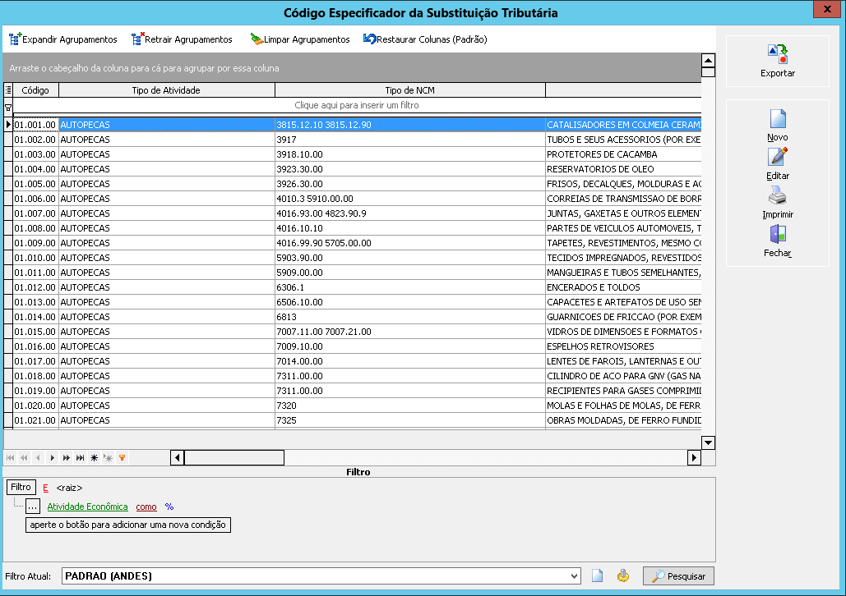Viewport: 846px width, 596px height.
Task: Click NCM cell 6813
Action: 410,317
